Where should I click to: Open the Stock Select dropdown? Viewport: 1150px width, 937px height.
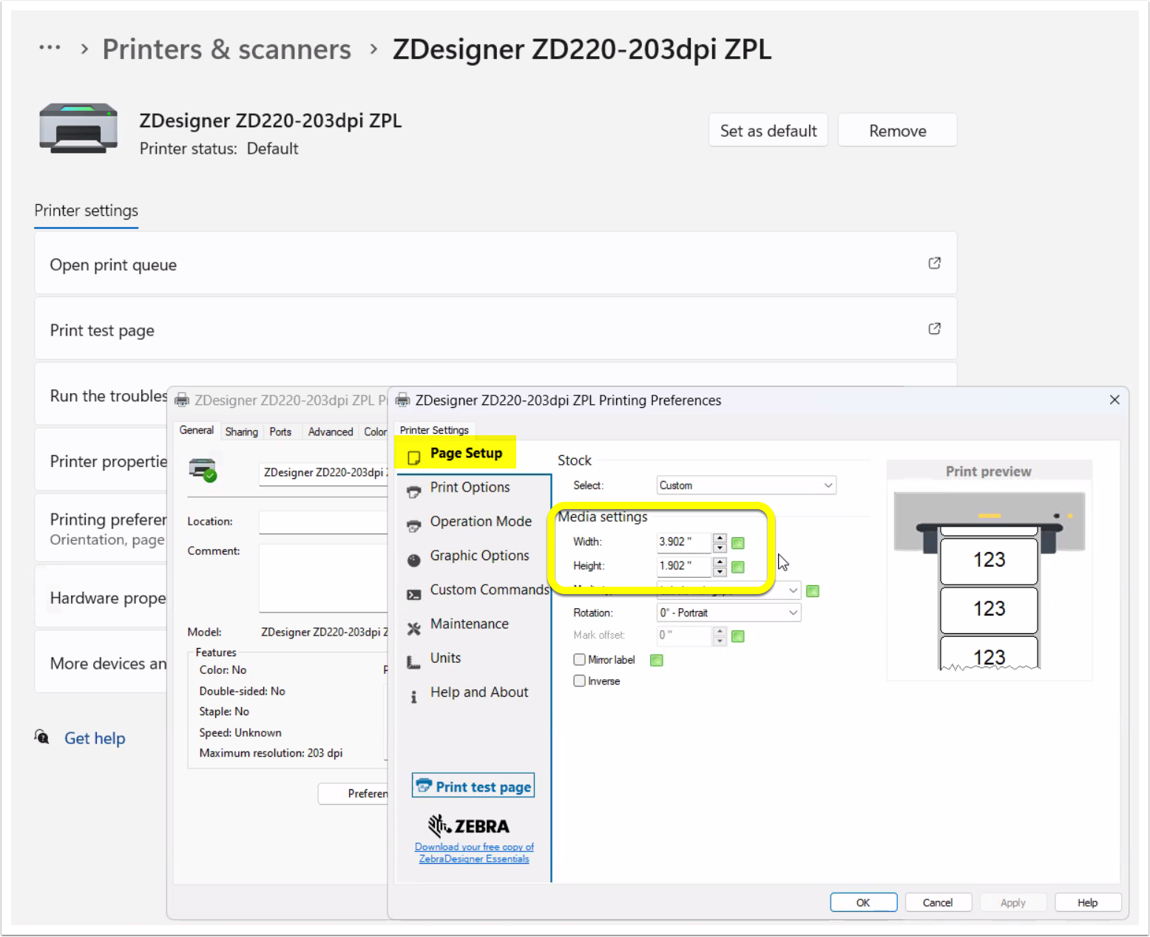(828, 485)
